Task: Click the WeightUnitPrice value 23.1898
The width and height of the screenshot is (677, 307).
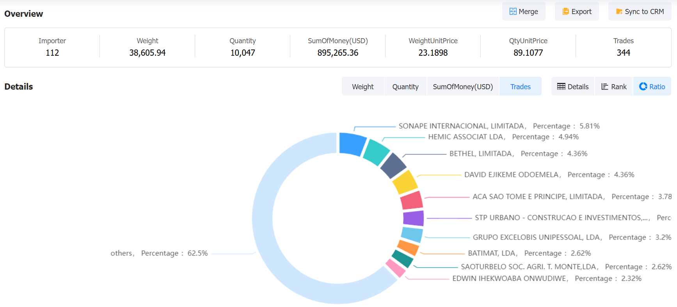Action: (x=433, y=53)
